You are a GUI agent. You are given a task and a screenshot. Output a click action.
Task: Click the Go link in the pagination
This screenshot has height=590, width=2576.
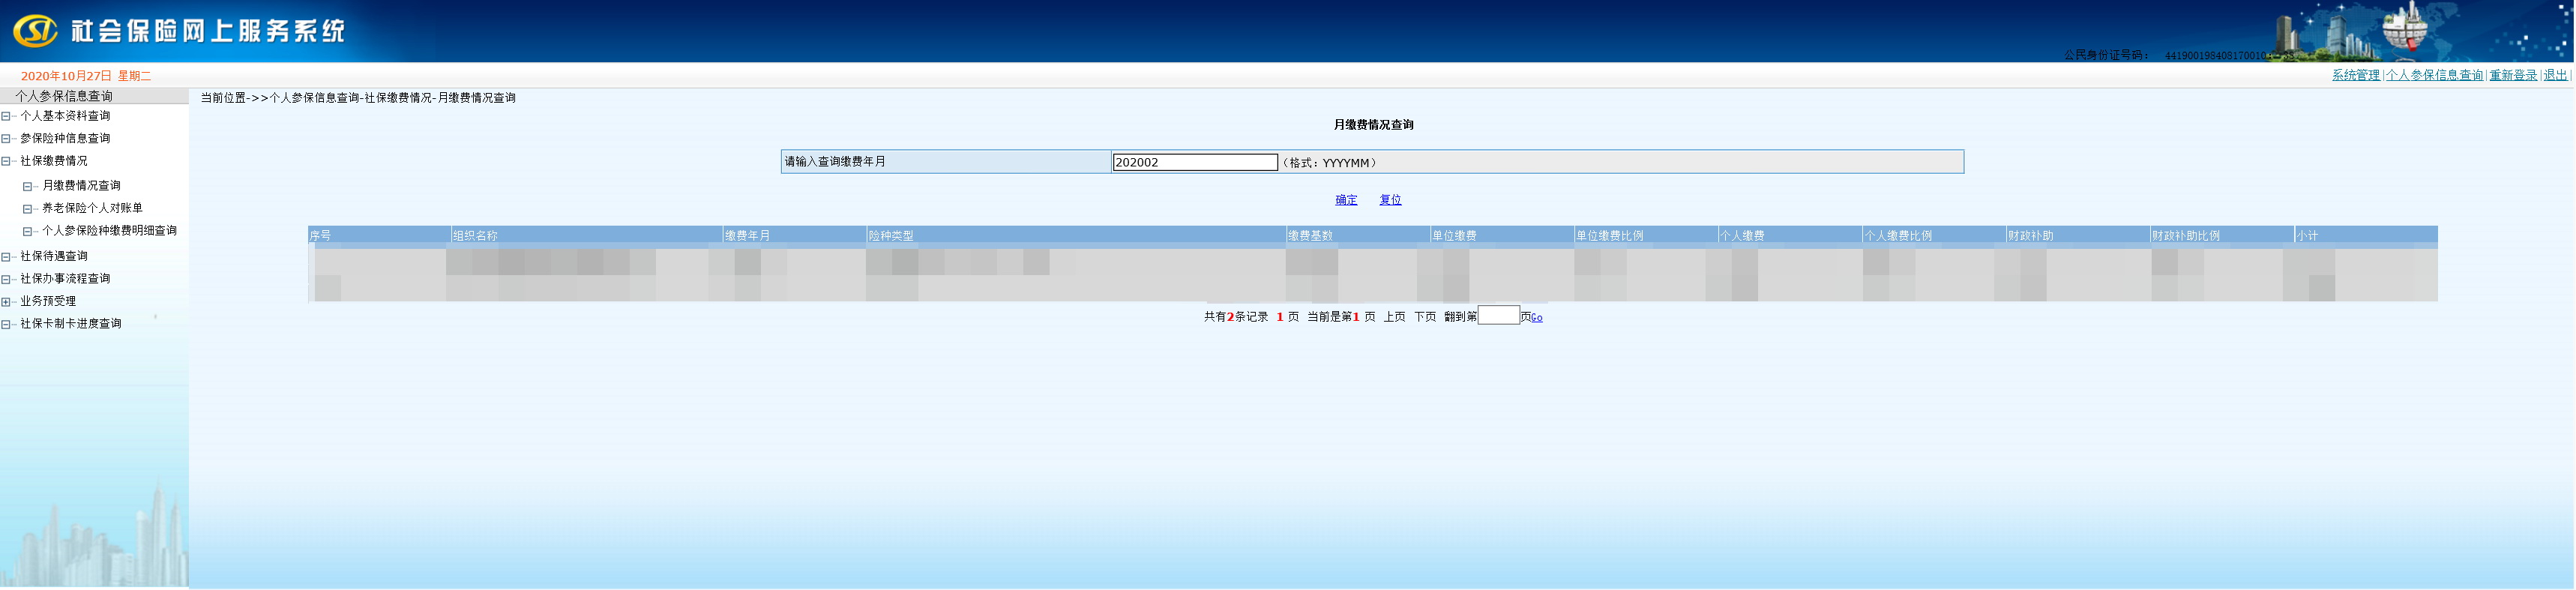tap(1537, 318)
